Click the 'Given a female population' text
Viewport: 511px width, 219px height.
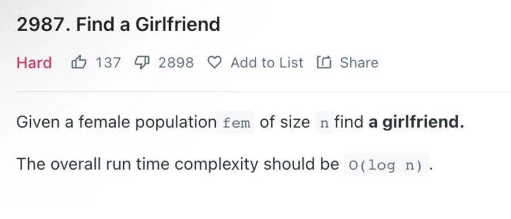(116, 123)
